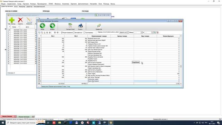222x125 pixels.
Task: Apply filter with green icon after Между fields
Action: 155,32
